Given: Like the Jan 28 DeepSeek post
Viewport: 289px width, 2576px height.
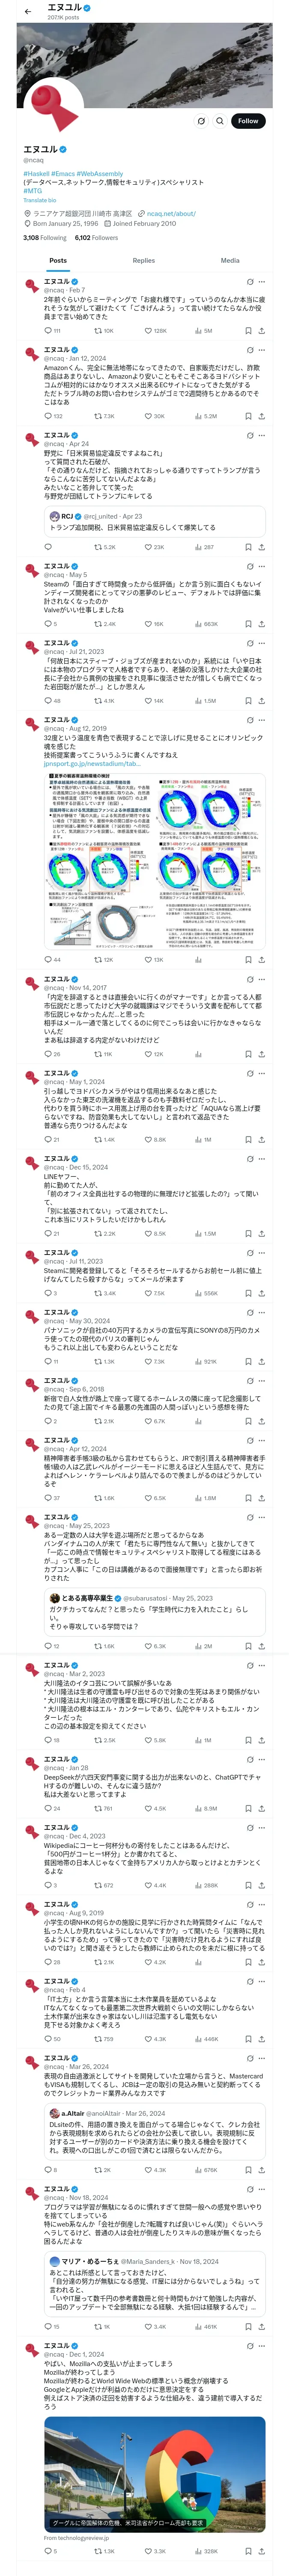Looking at the screenshot, I should pyautogui.click(x=147, y=1808).
